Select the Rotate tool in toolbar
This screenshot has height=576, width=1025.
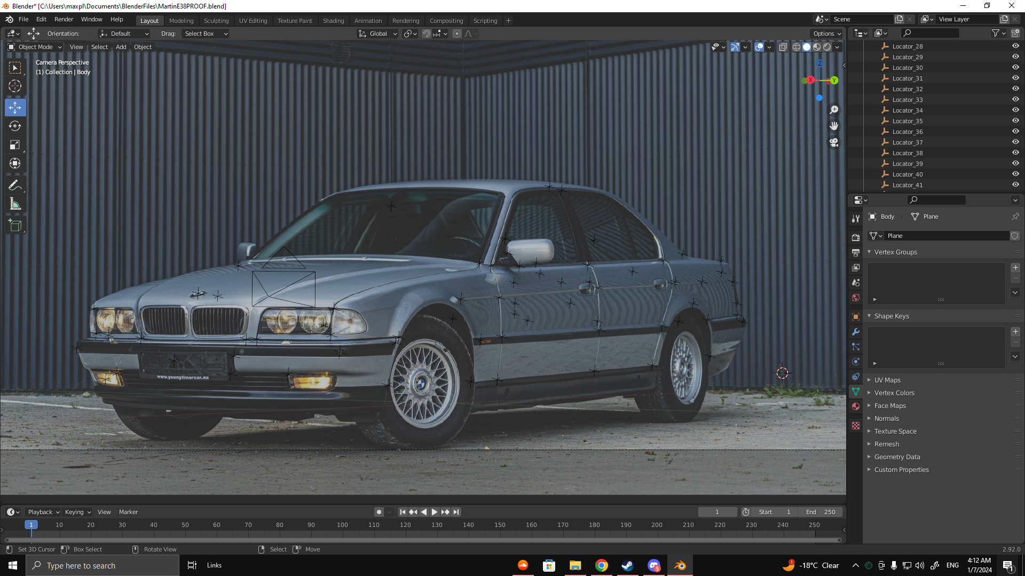[15, 126]
